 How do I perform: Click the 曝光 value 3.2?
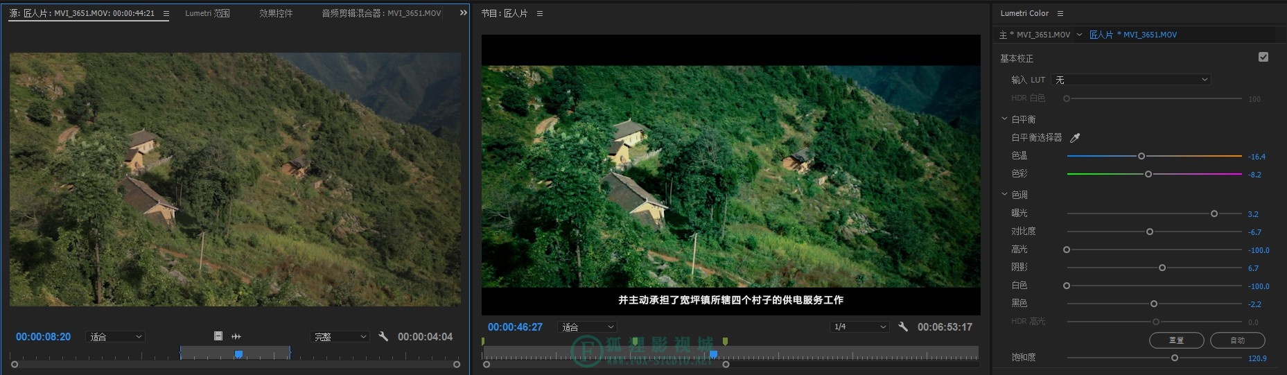coord(1253,214)
